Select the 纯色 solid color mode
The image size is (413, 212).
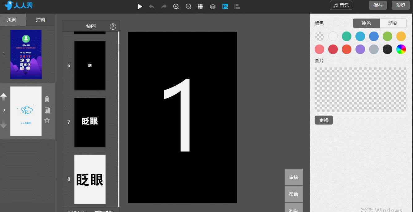[x=366, y=23]
